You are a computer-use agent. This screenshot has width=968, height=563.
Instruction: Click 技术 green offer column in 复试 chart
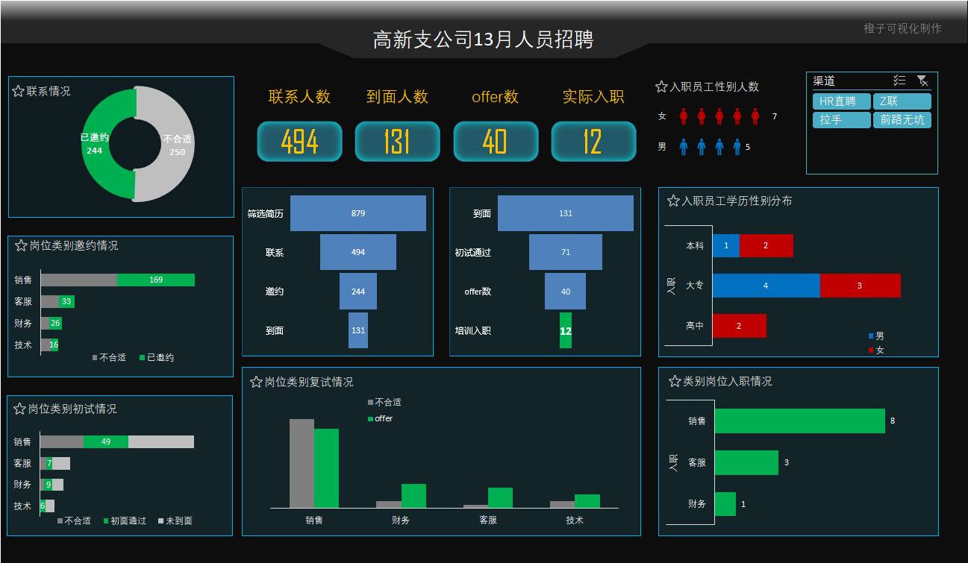[x=587, y=501]
